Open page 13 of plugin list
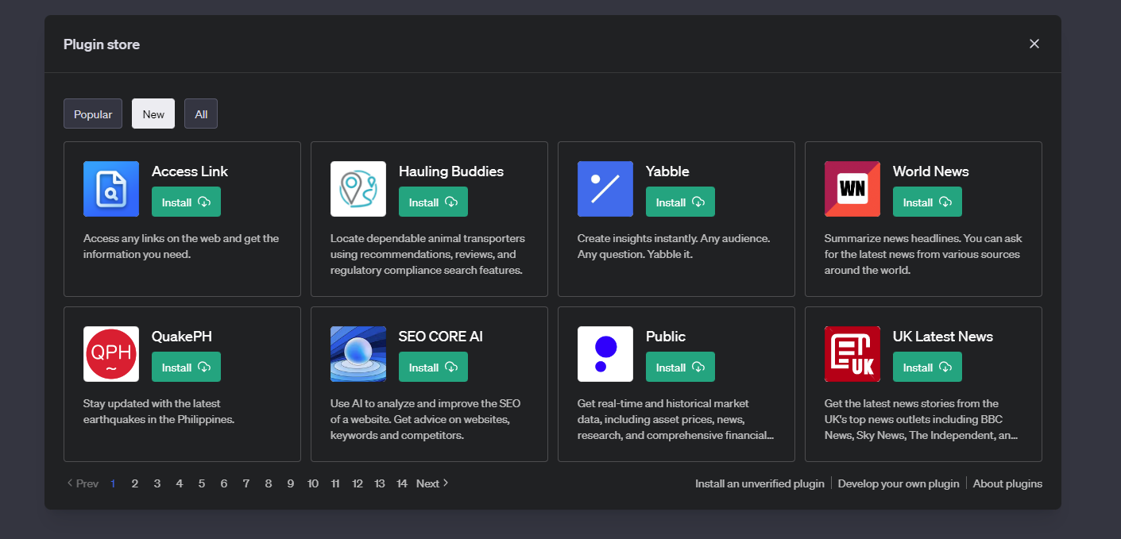Viewport: 1121px width, 539px height. (380, 483)
